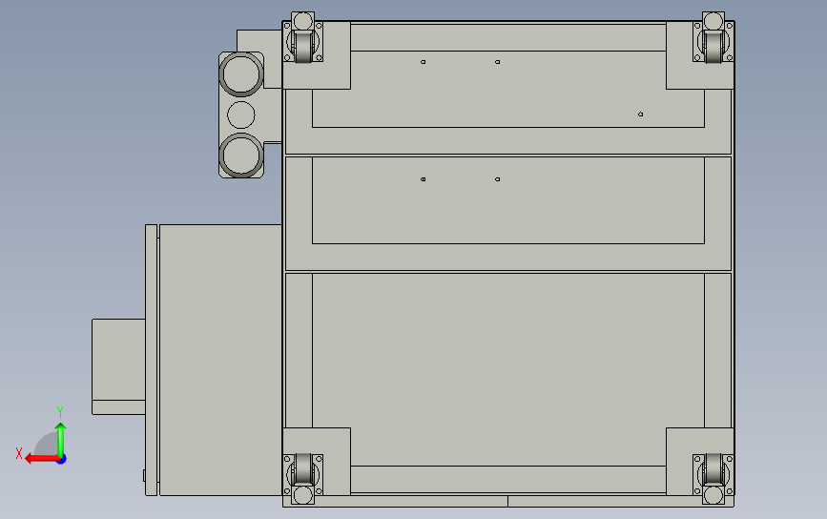Image resolution: width=827 pixels, height=519 pixels.
Task: Pick the right hole in the middle panel
Action: tap(497, 179)
